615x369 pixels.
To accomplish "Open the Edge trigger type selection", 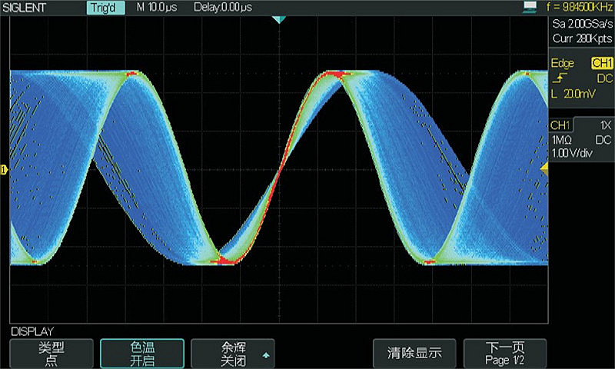I will (563, 63).
